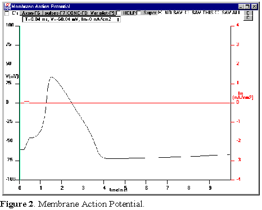The height and width of the screenshot is (210, 262).
Task: Open the Axon-F6 parameters button
Action: 31,13
